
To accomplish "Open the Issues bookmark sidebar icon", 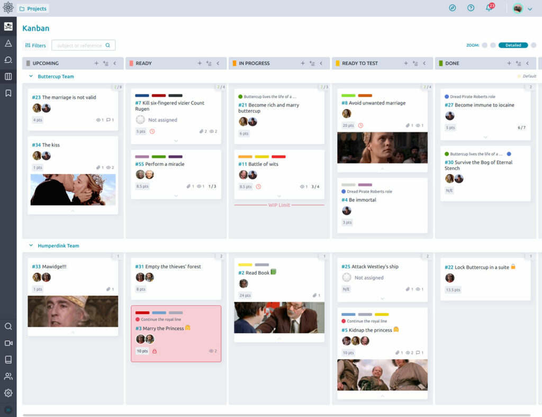I will [8, 93].
